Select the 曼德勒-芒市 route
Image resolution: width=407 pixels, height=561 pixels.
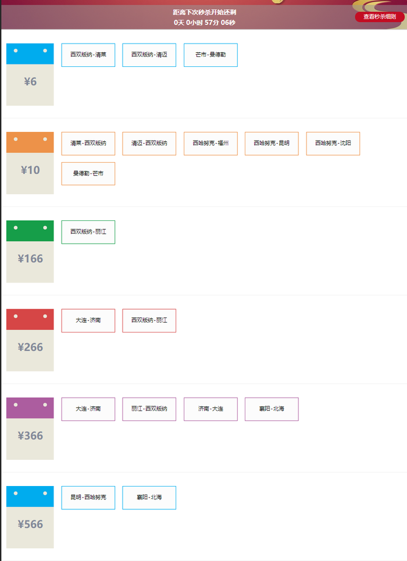(88, 174)
